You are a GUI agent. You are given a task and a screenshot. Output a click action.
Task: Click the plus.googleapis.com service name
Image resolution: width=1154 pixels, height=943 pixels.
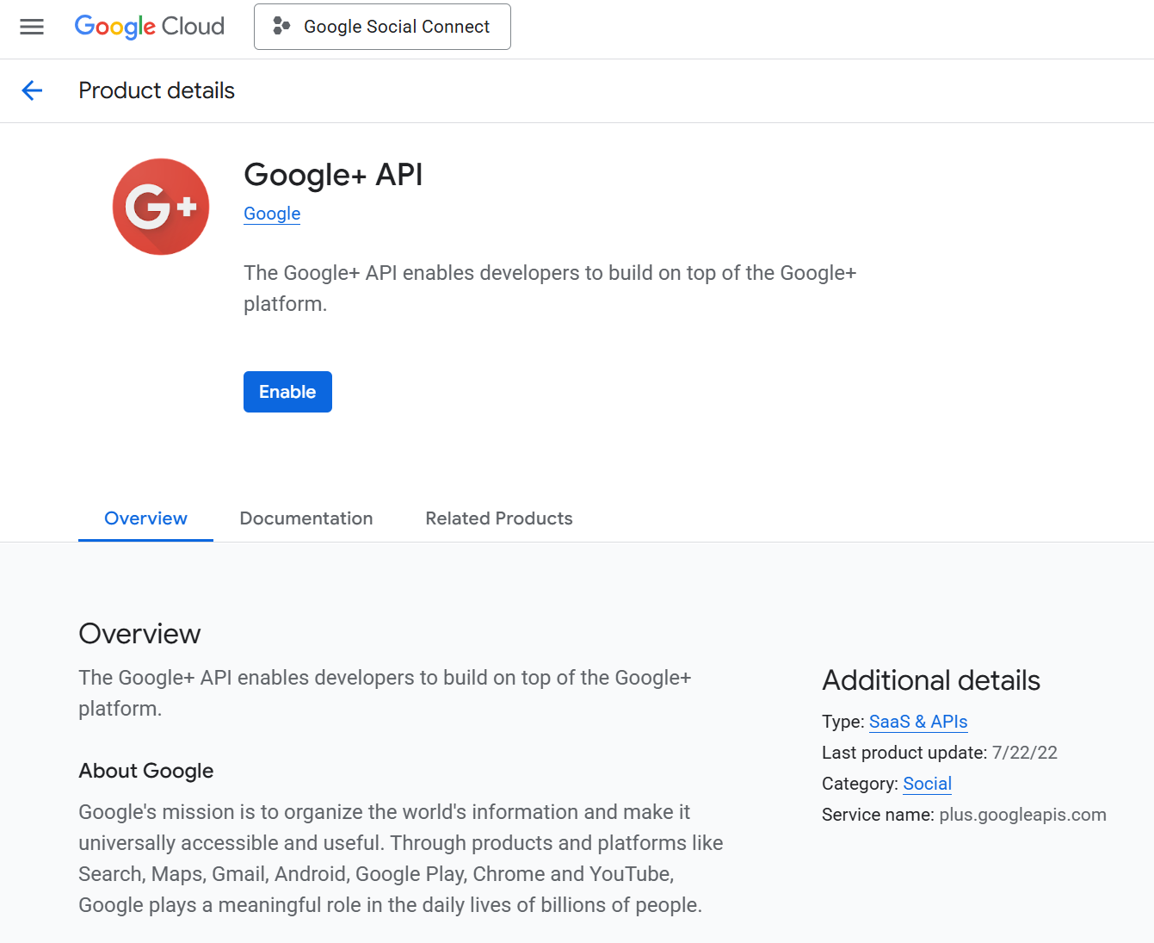(1022, 815)
